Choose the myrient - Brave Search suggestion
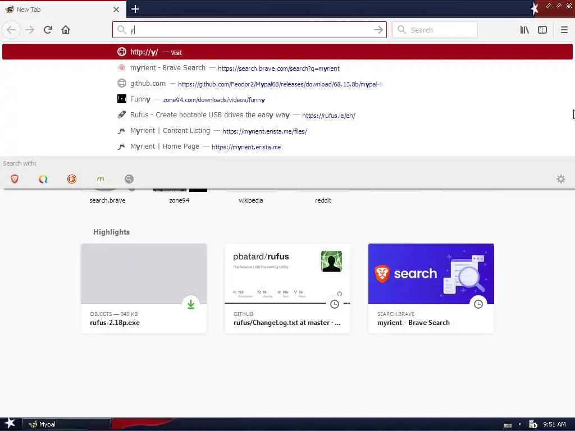 coord(287,68)
